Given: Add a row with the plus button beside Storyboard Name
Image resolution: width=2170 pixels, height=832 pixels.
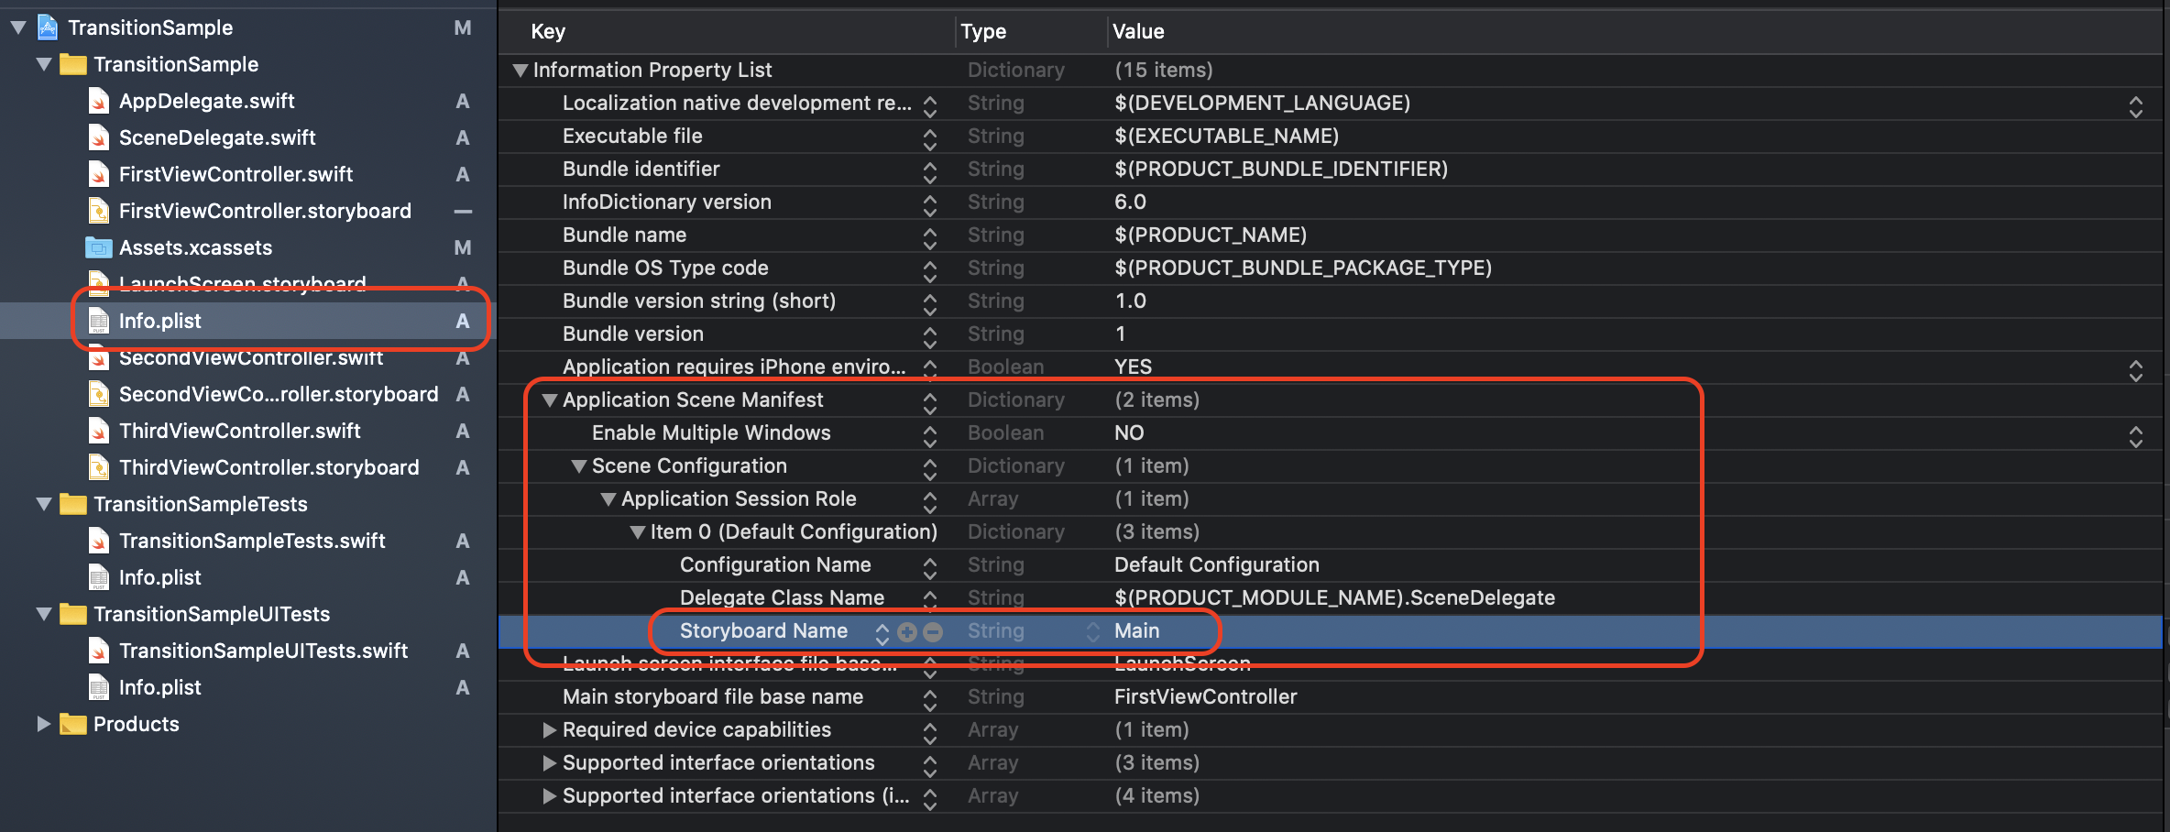Looking at the screenshot, I should [x=907, y=631].
